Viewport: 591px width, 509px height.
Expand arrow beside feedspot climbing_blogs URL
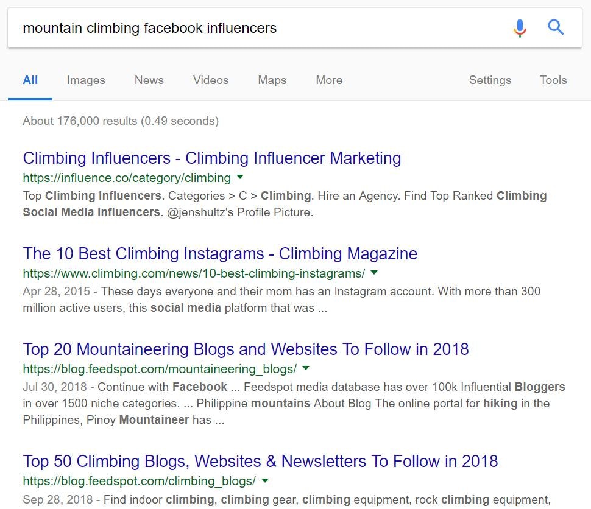tap(265, 480)
